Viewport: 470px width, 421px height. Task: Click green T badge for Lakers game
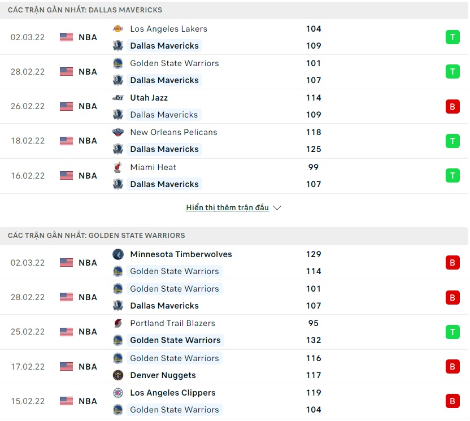click(x=452, y=37)
